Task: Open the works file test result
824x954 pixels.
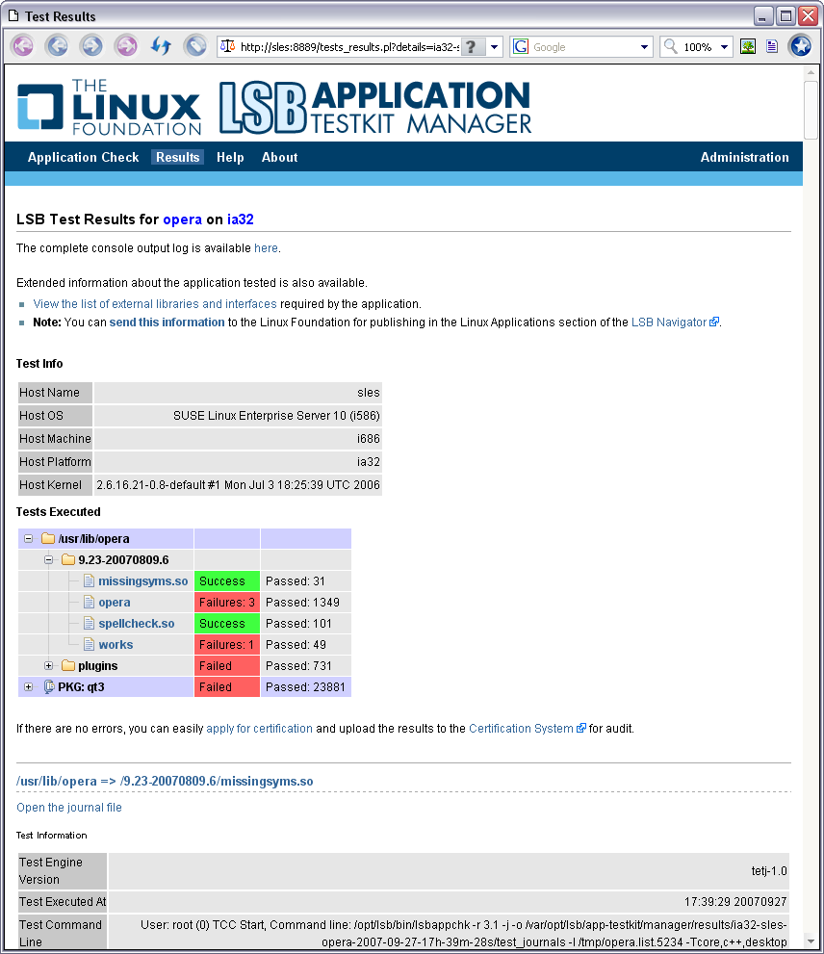Action: (x=116, y=645)
